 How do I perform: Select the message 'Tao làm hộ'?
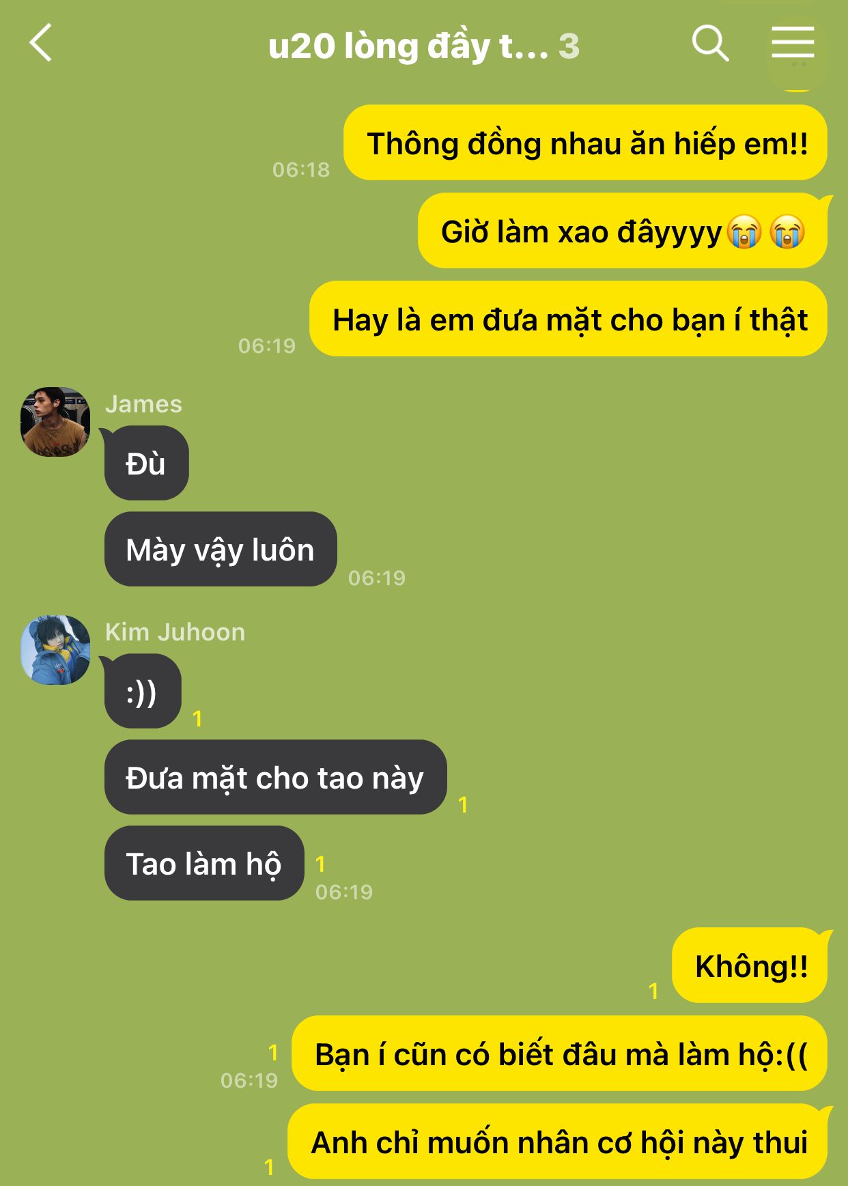pyautogui.click(x=204, y=863)
